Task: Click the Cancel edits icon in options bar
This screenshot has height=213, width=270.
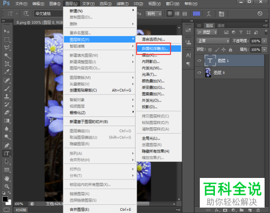Action: click(x=260, y=13)
